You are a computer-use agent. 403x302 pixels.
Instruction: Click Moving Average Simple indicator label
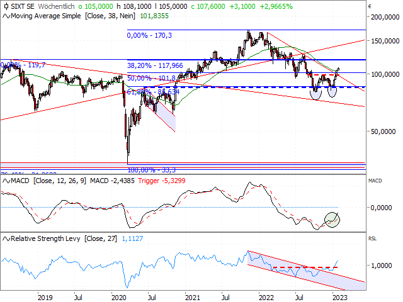click(x=46, y=16)
